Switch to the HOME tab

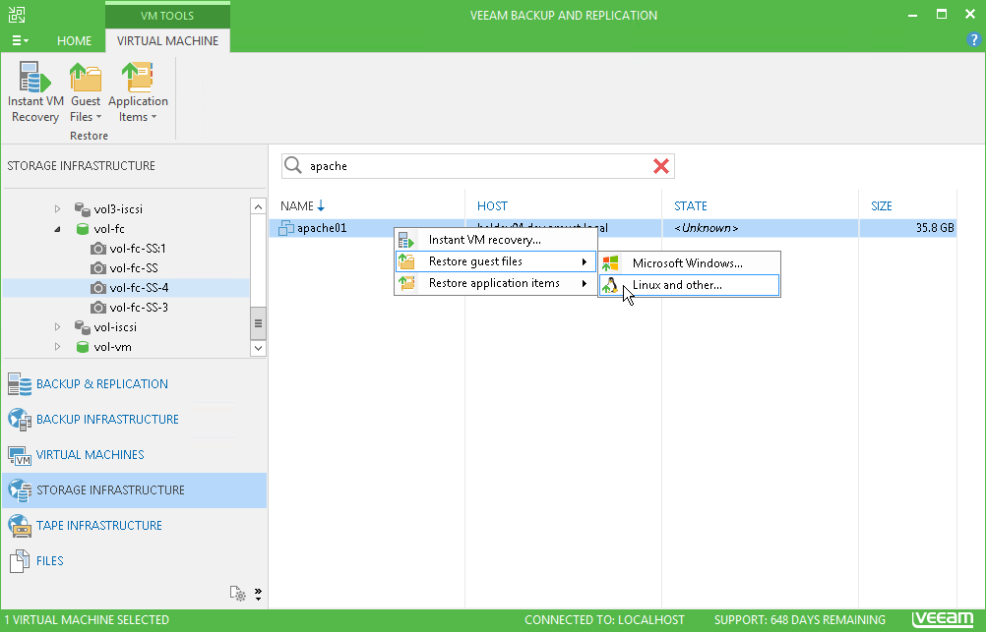pos(74,41)
